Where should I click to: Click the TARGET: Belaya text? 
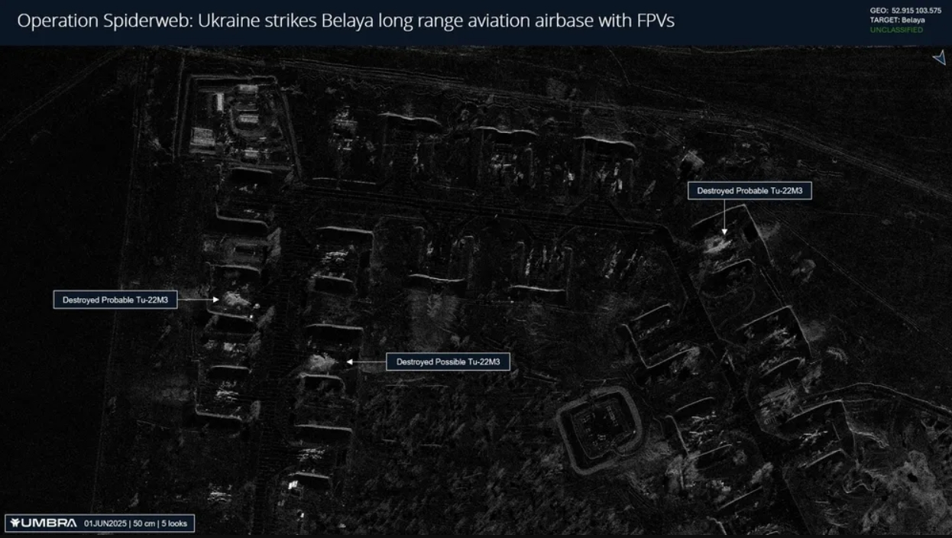click(897, 20)
